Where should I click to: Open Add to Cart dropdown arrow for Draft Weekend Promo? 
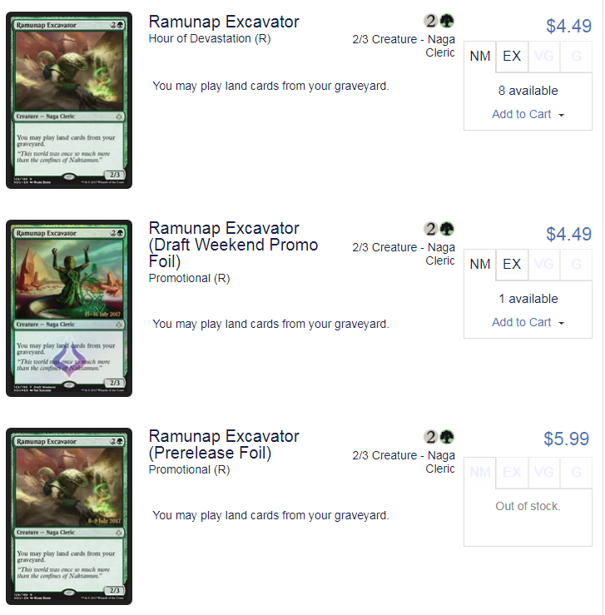tap(561, 323)
